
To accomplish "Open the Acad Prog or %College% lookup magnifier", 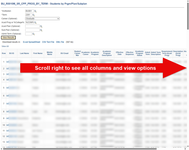I will (x=35, y=22).
